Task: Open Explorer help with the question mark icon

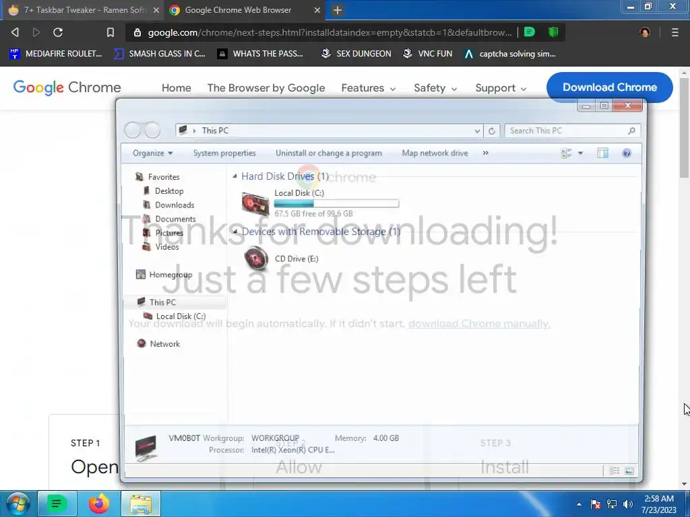Action: click(x=627, y=153)
